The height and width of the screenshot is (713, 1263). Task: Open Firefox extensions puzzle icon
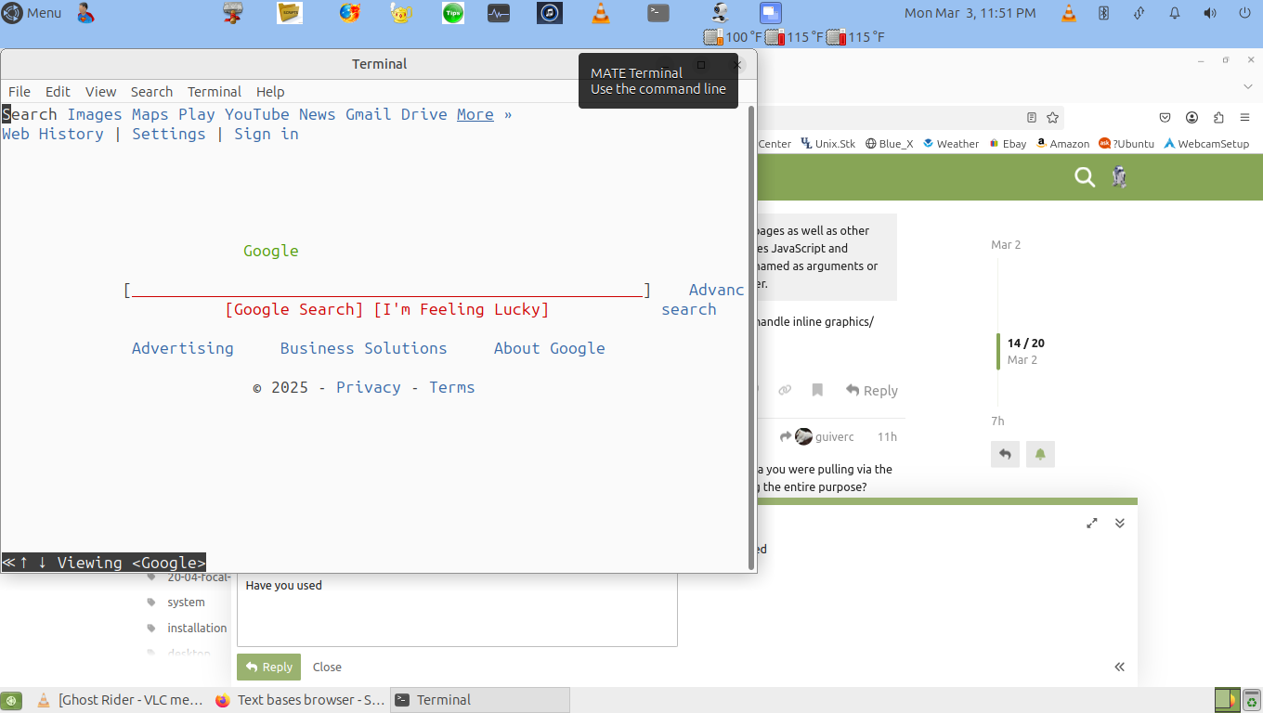[x=1218, y=117]
